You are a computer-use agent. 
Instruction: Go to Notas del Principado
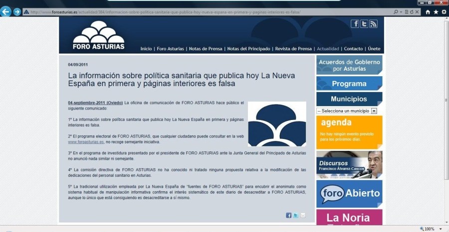click(x=248, y=49)
